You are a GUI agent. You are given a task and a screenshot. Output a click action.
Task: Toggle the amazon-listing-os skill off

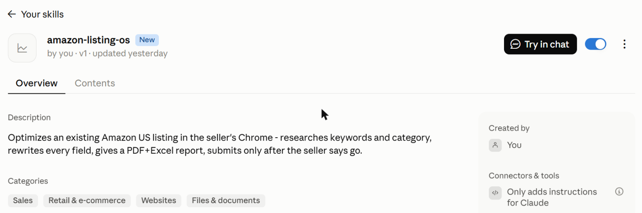point(596,44)
